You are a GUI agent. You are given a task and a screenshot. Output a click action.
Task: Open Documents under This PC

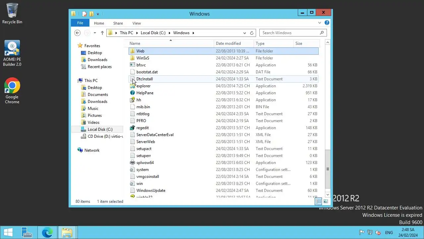pos(98,95)
